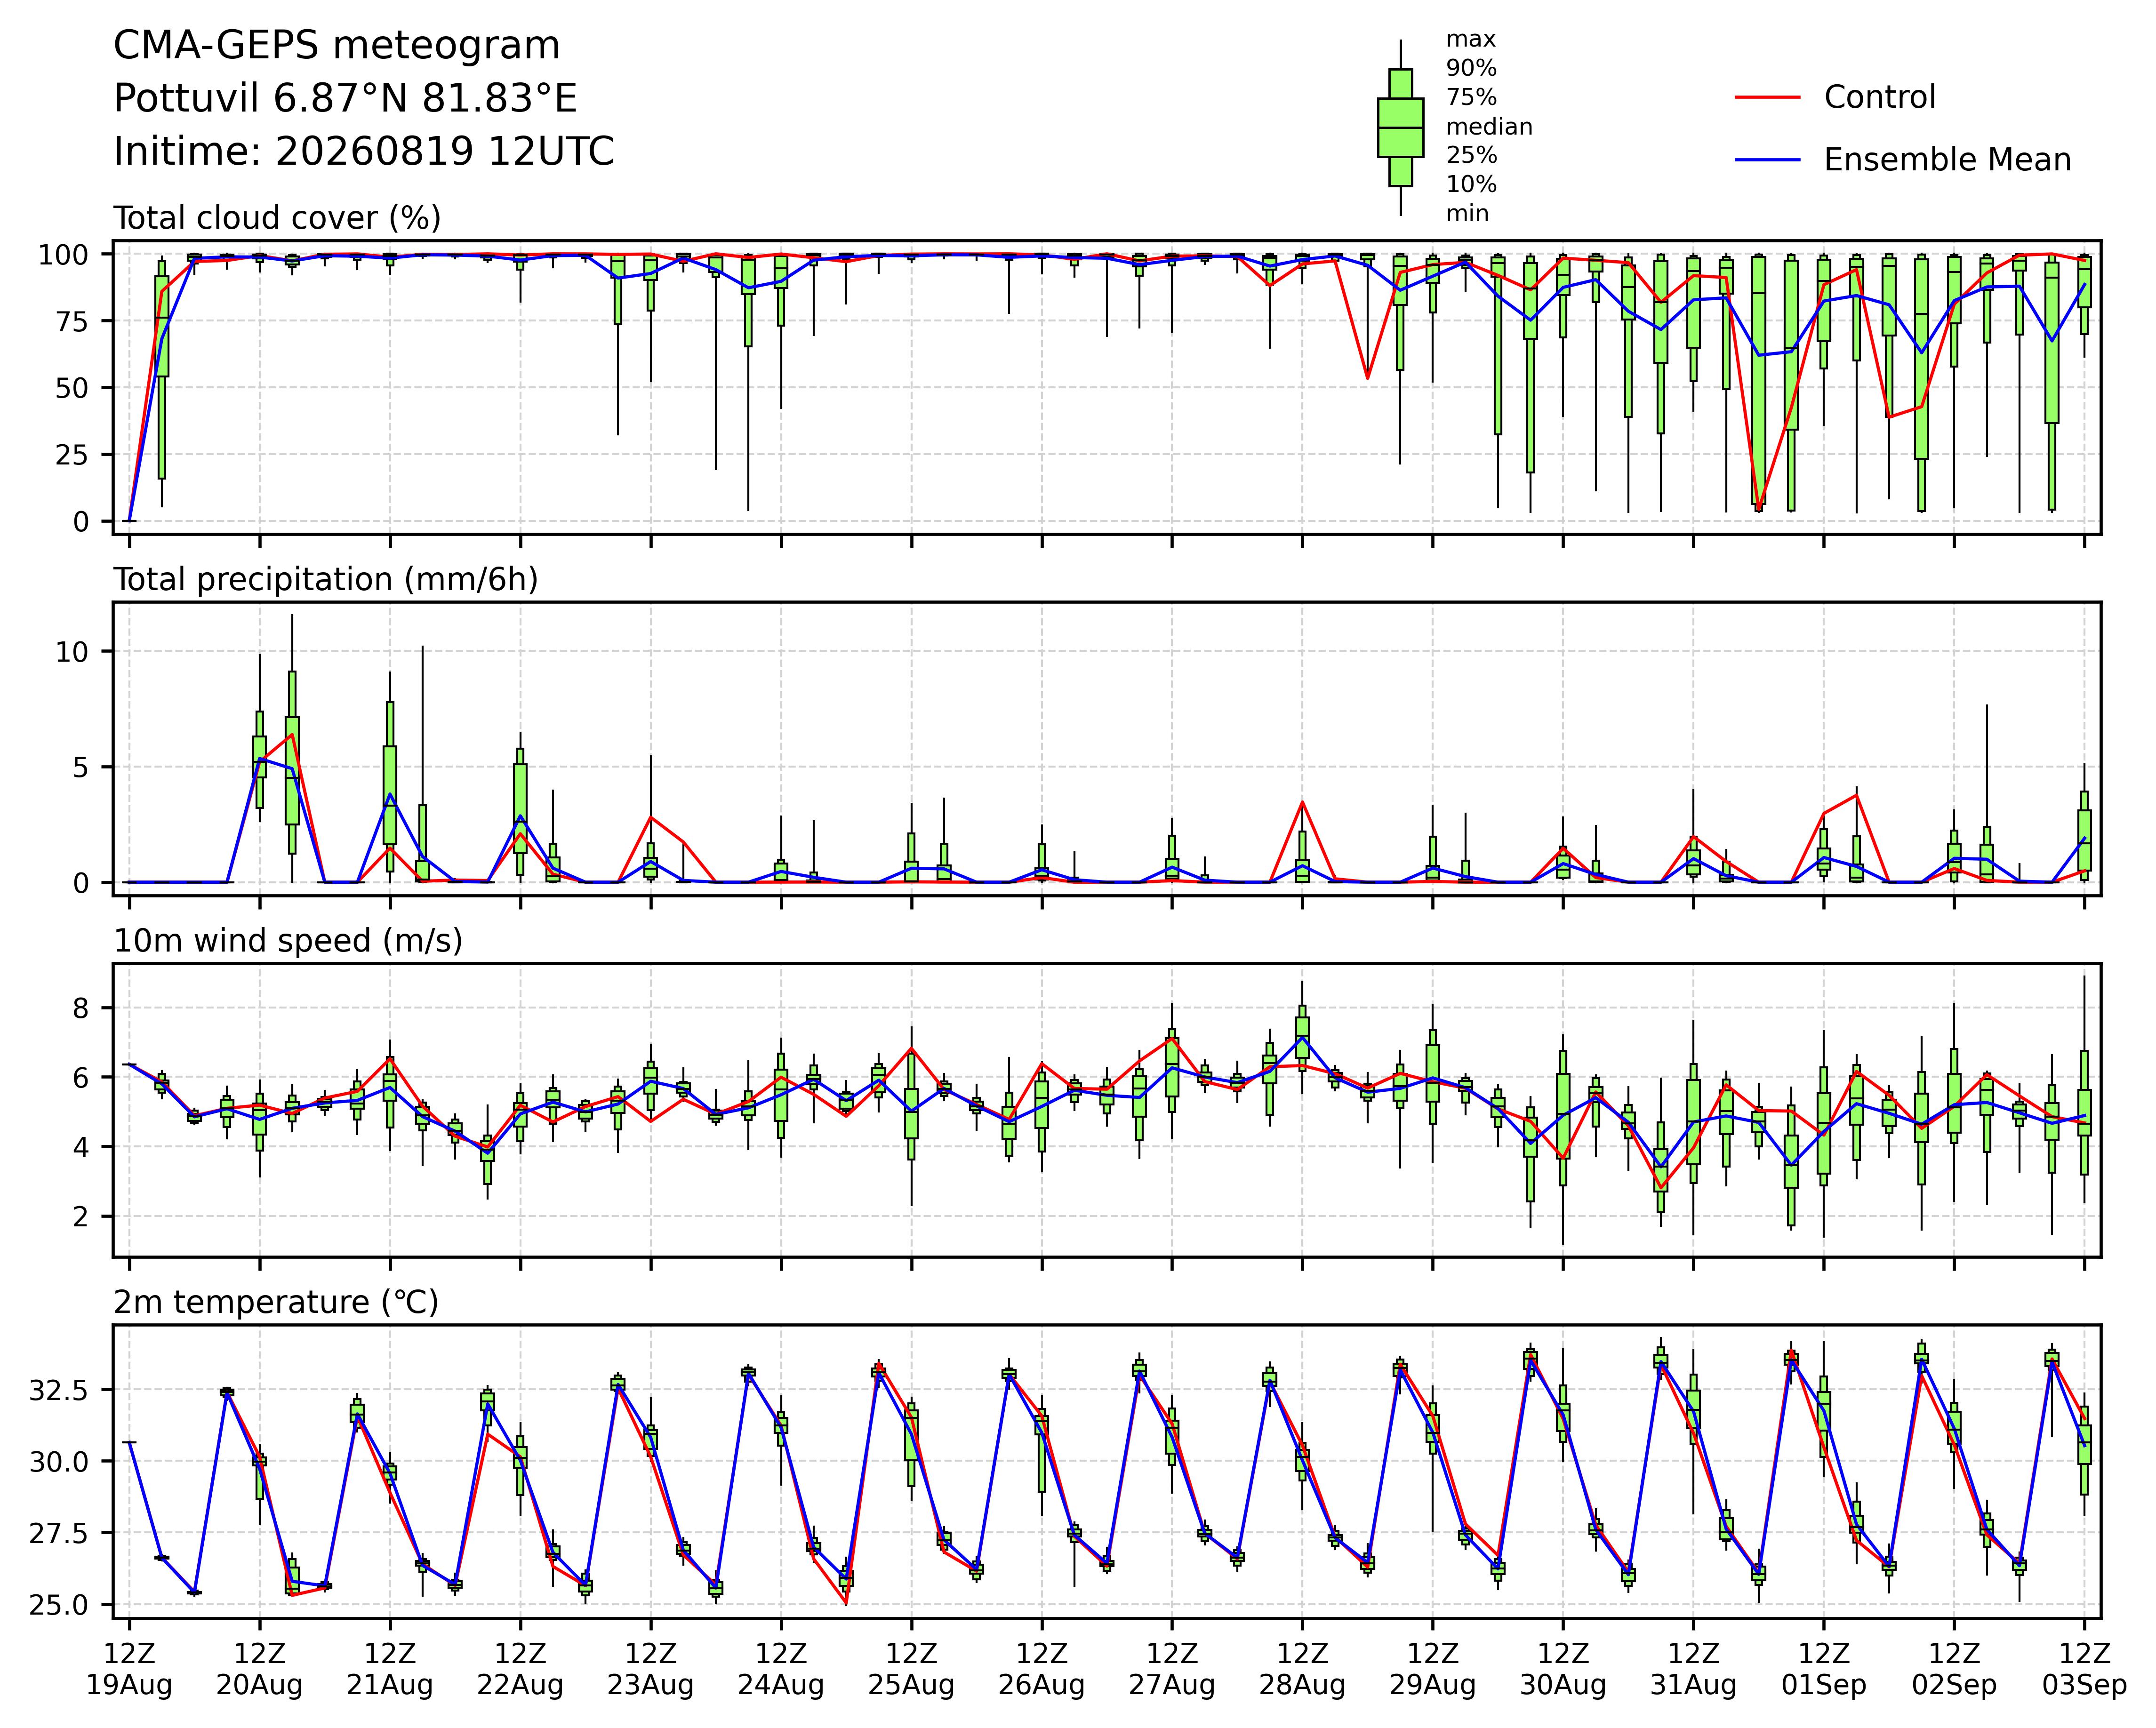Click the red Control legend line
Screen dimensions: 2156x1728
tap(1767, 97)
